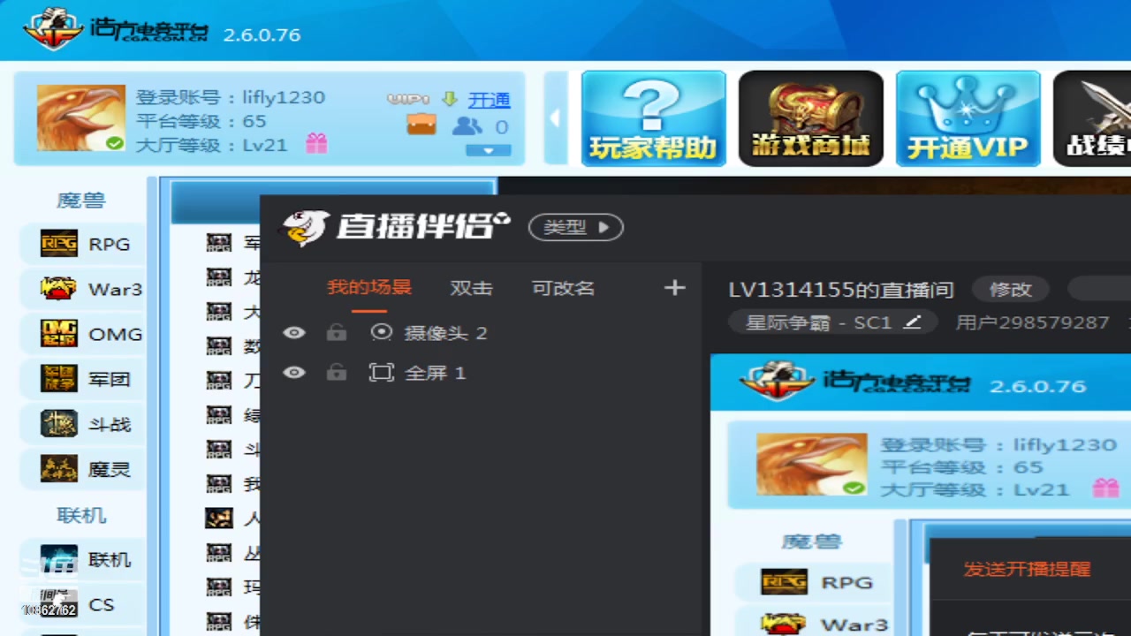Click the 直播伴侣 fish logo
The image size is (1131, 636).
click(304, 228)
